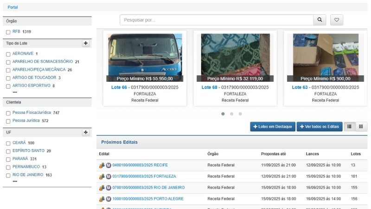Check the RFB órgão filter
This screenshot has width=371, height=209.
click(8, 32)
